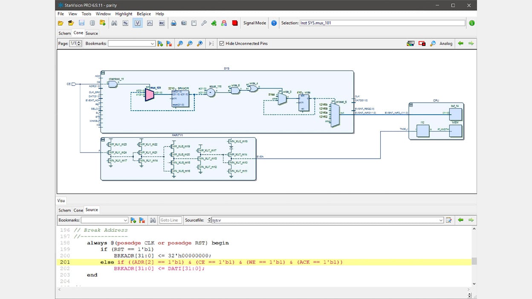Click the save (floppy disk) toolbar icon
Screen dimensions: 532x299
81,23
